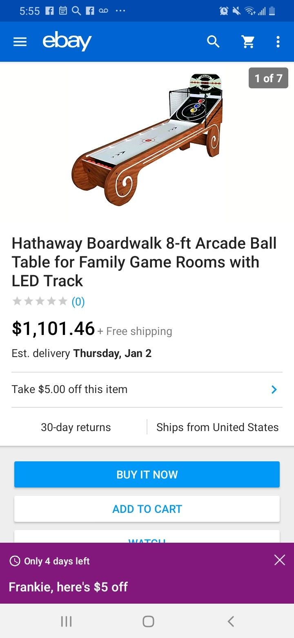Screen dimensions: 294x638
Task: Tap the partially visible Watch button
Action: coord(147,538)
